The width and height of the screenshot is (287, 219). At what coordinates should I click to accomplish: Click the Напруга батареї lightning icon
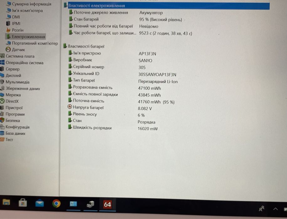pos(70,107)
